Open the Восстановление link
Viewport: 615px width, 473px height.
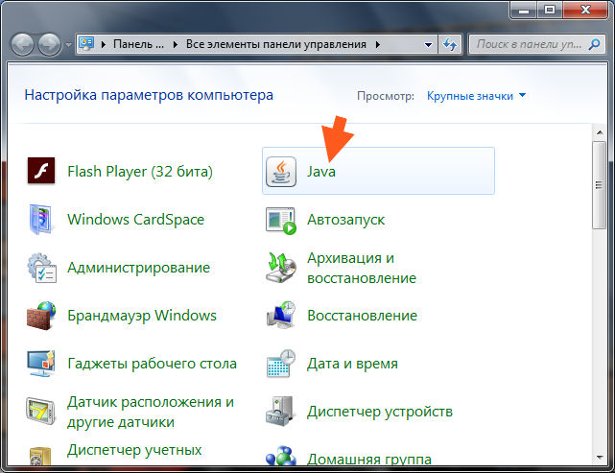pyautogui.click(x=362, y=316)
